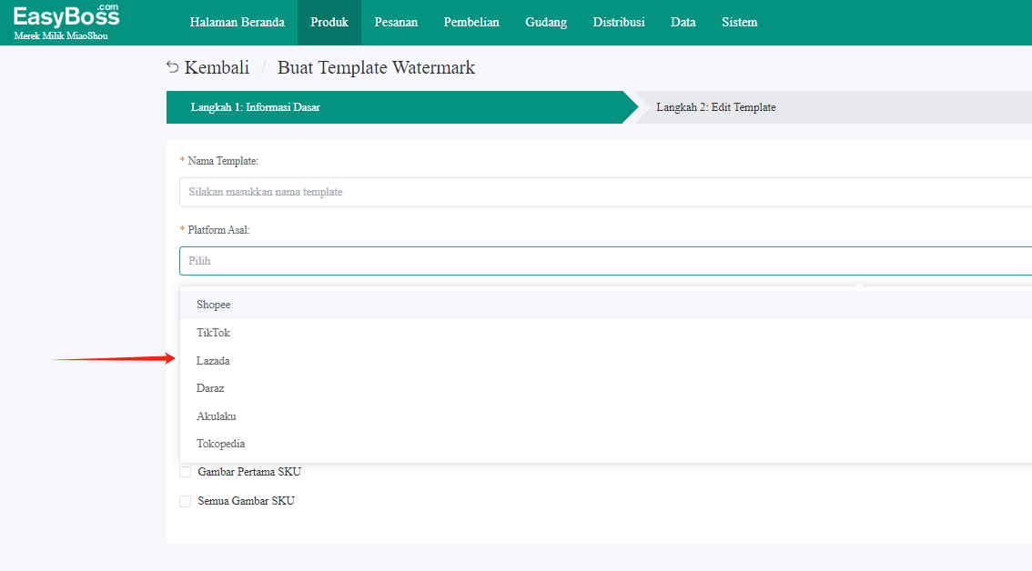Image resolution: width=1032 pixels, height=571 pixels.
Task: Click Kembali to go back
Action: (x=217, y=67)
